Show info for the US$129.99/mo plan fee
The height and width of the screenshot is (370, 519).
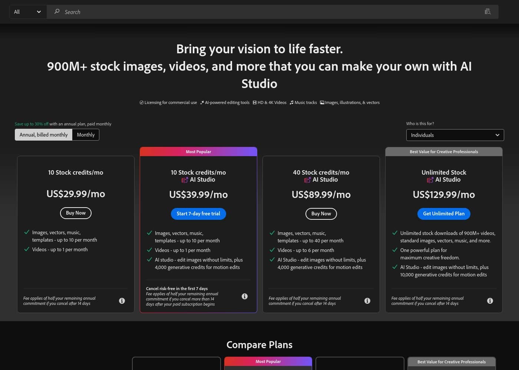tap(490, 301)
